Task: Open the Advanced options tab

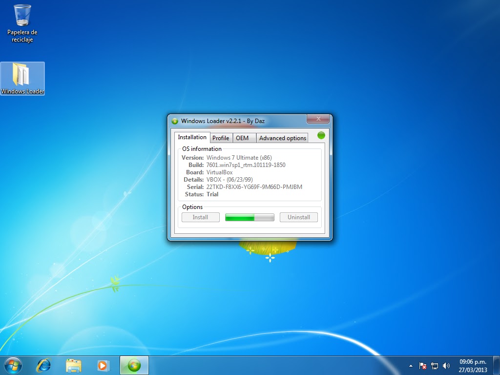Action: pyautogui.click(x=282, y=138)
